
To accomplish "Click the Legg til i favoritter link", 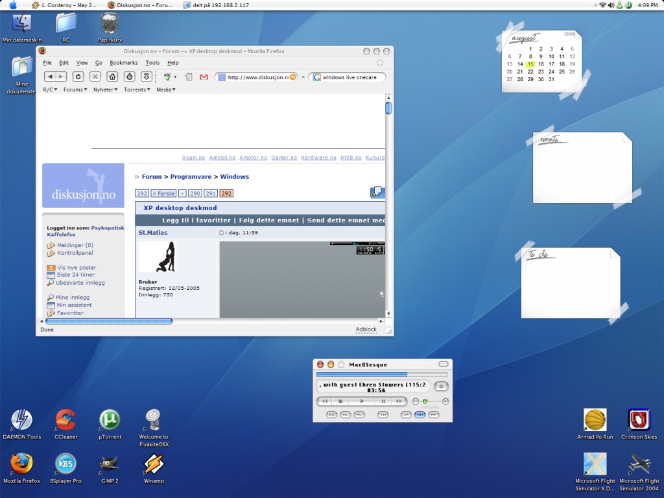I will (196, 220).
